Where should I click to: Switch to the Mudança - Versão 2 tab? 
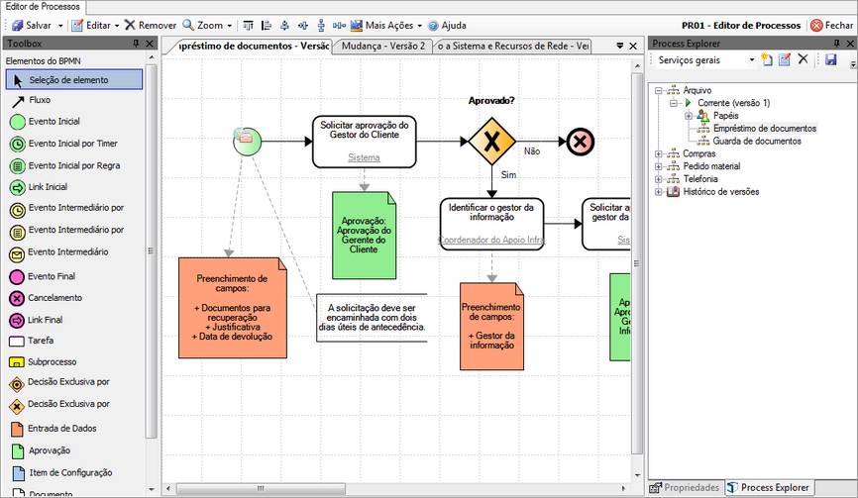(x=383, y=47)
